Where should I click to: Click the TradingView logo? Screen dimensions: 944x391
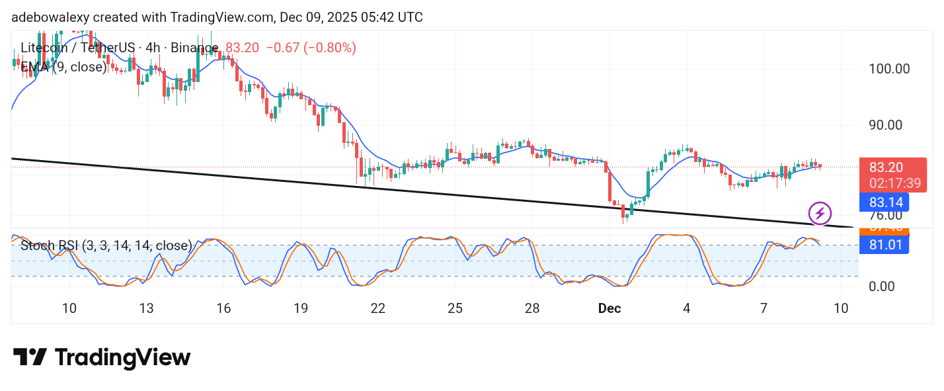point(102,358)
